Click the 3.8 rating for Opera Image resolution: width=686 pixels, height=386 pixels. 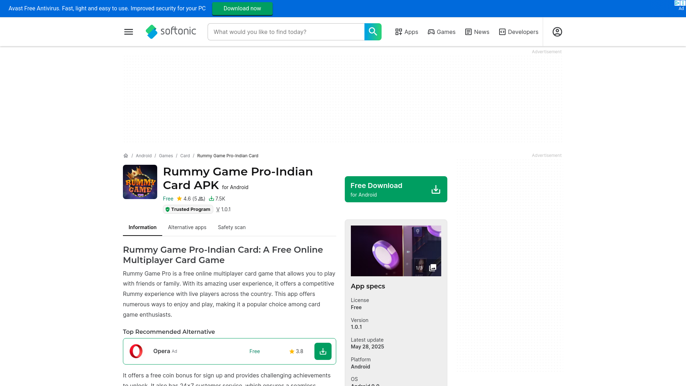click(x=296, y=351)
